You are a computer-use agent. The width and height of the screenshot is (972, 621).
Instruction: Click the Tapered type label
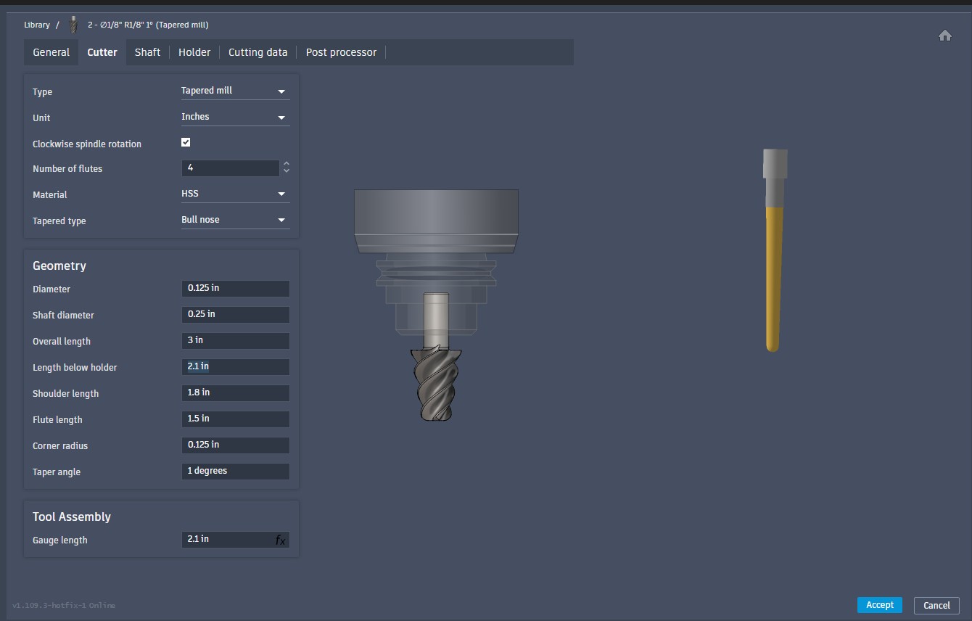[59, 221]
